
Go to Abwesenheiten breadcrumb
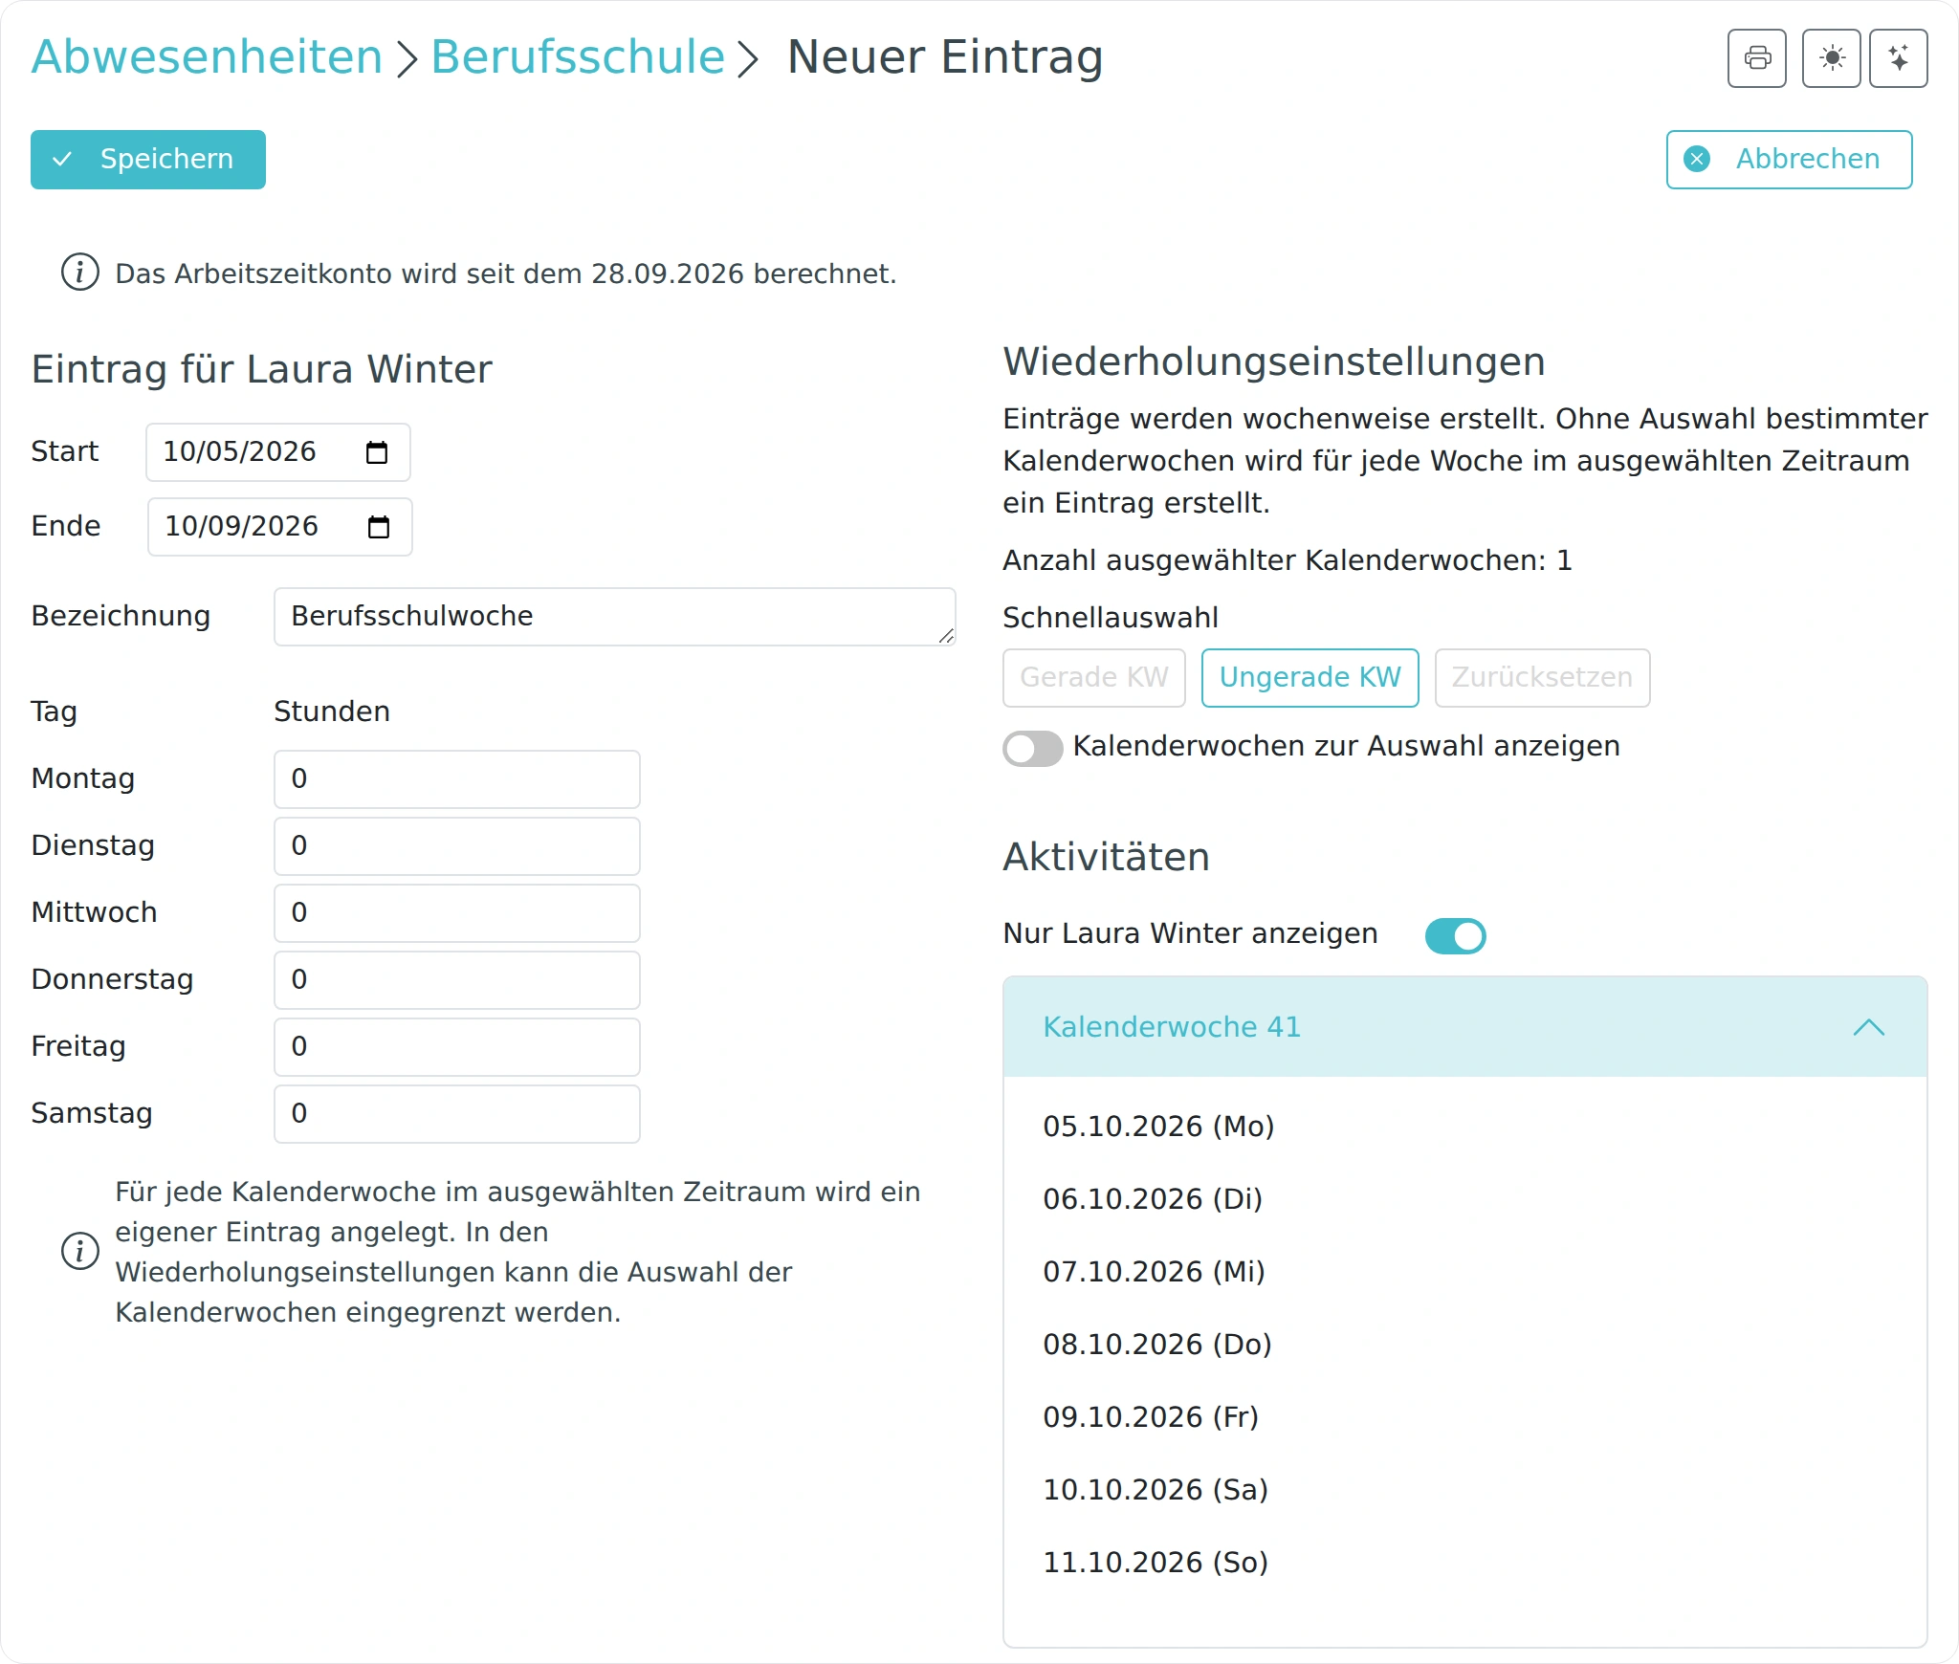[207, 56]
